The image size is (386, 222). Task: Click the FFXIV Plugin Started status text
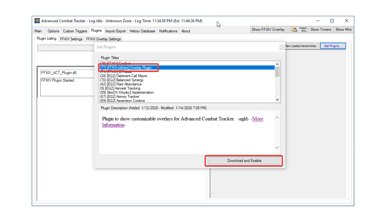(58, 80)
